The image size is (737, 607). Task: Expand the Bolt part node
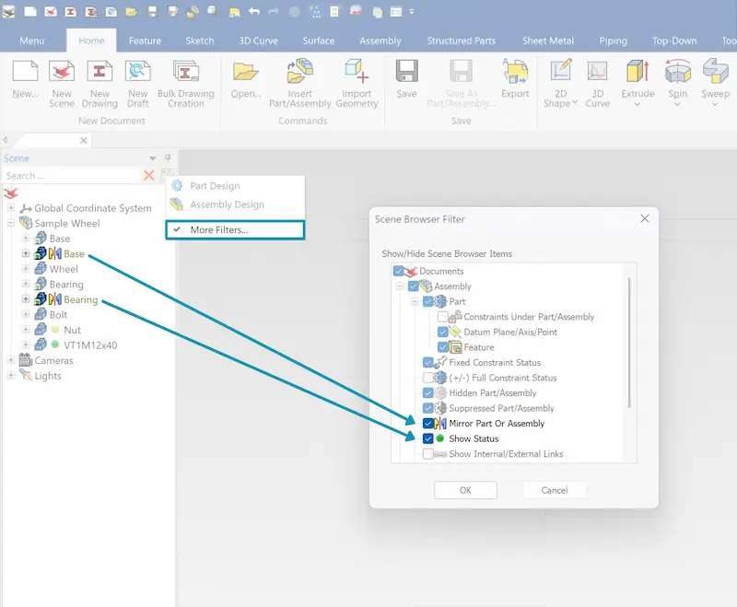(x=26, y=314)
